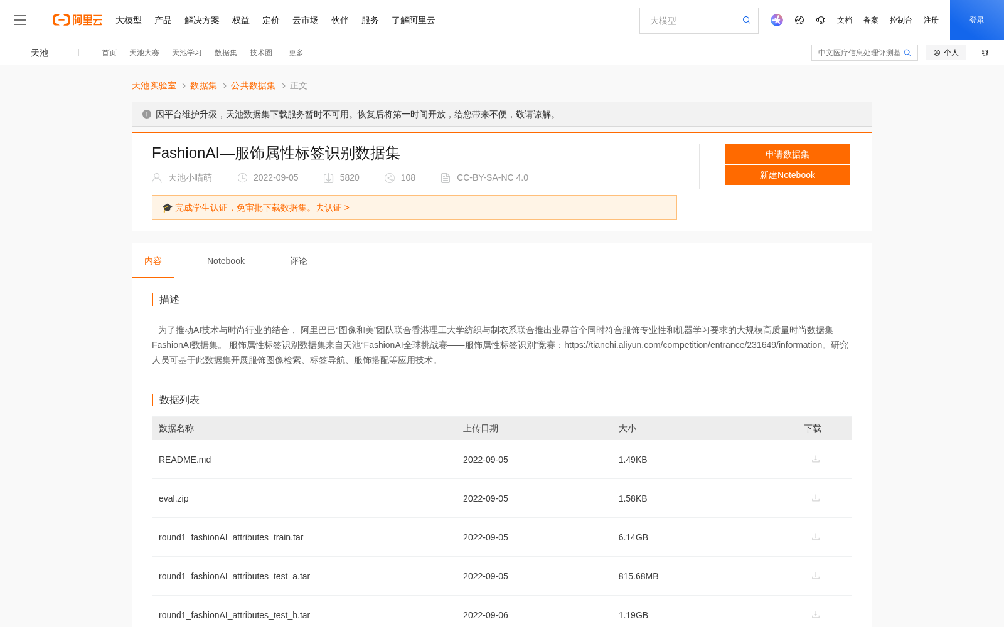Screen dimensions: 1004x627
Task: Open the 天池大赛 nav item
Action: click(x=144, y=53)
